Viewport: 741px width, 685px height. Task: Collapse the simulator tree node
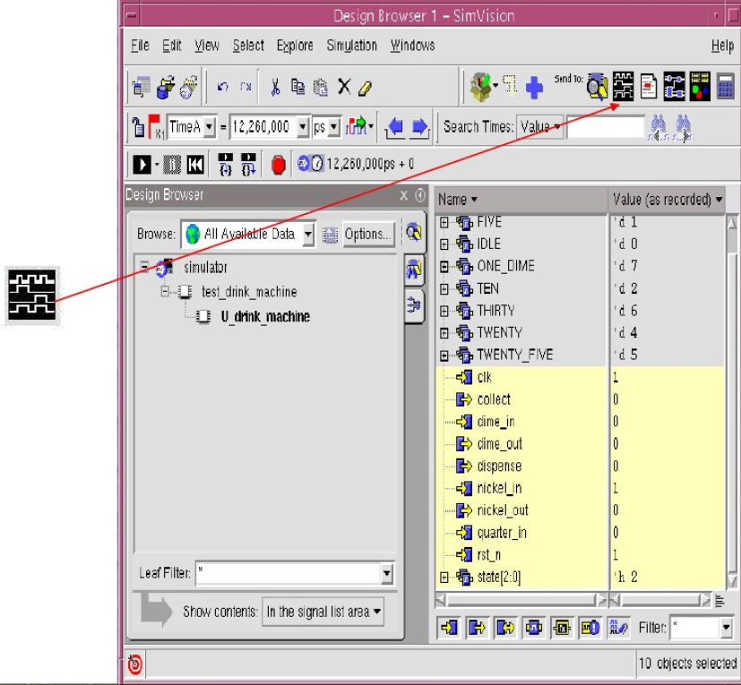[x=144, y=267]
